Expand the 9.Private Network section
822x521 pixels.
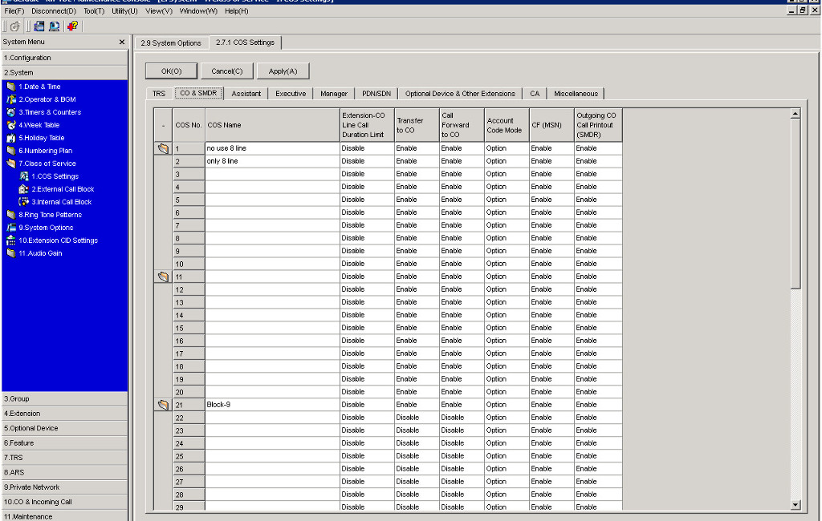tap(64, 487)
